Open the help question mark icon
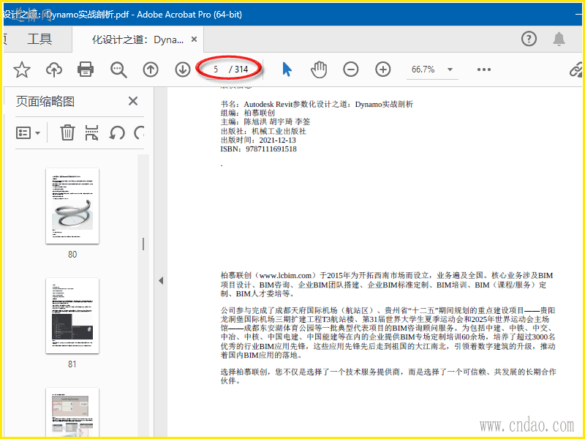Viewport: 585px width, 439px height. (529, 39)
